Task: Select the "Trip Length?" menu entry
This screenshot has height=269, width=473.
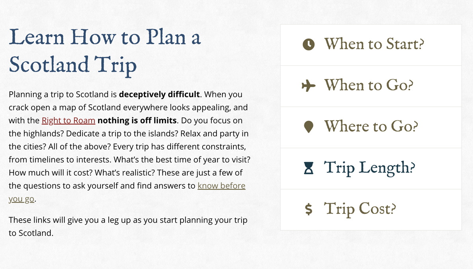Action: [371, 168]
